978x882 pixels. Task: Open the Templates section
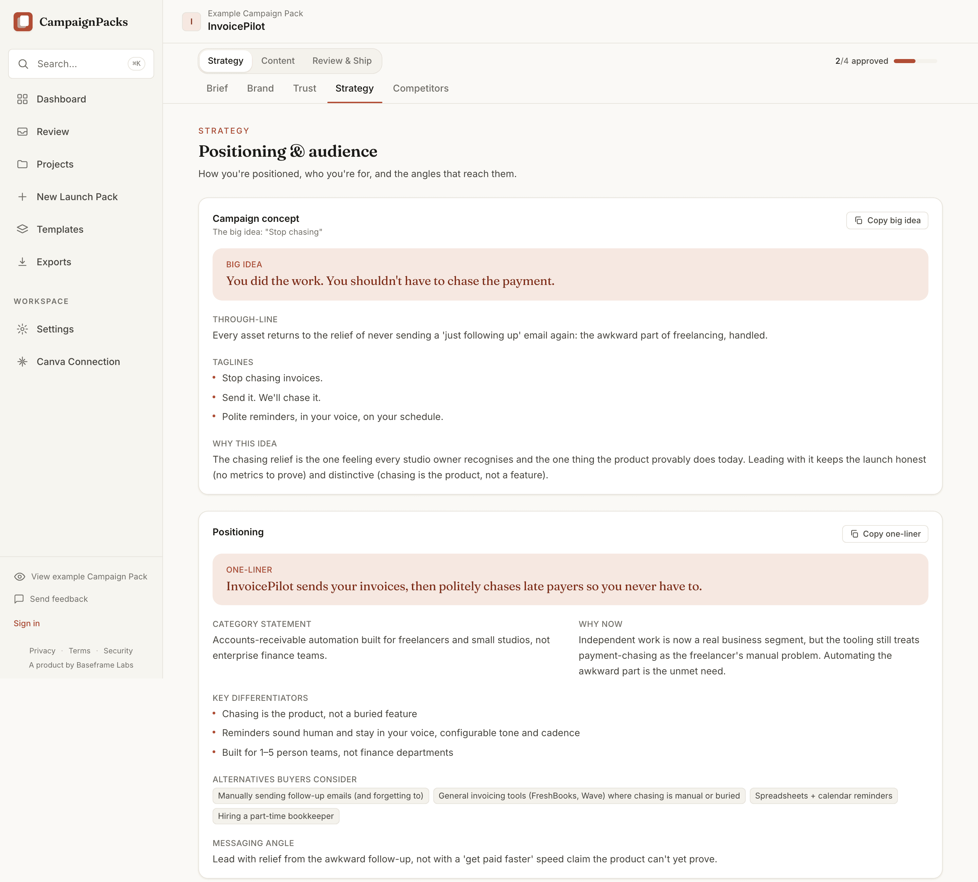coord(81,229)
